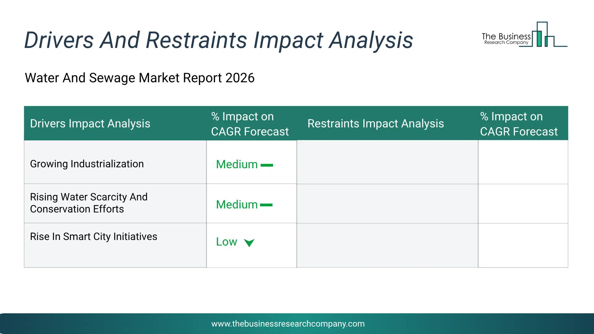Click 'Medium' in the Rising Water Scarcity row

click(237, 205)
